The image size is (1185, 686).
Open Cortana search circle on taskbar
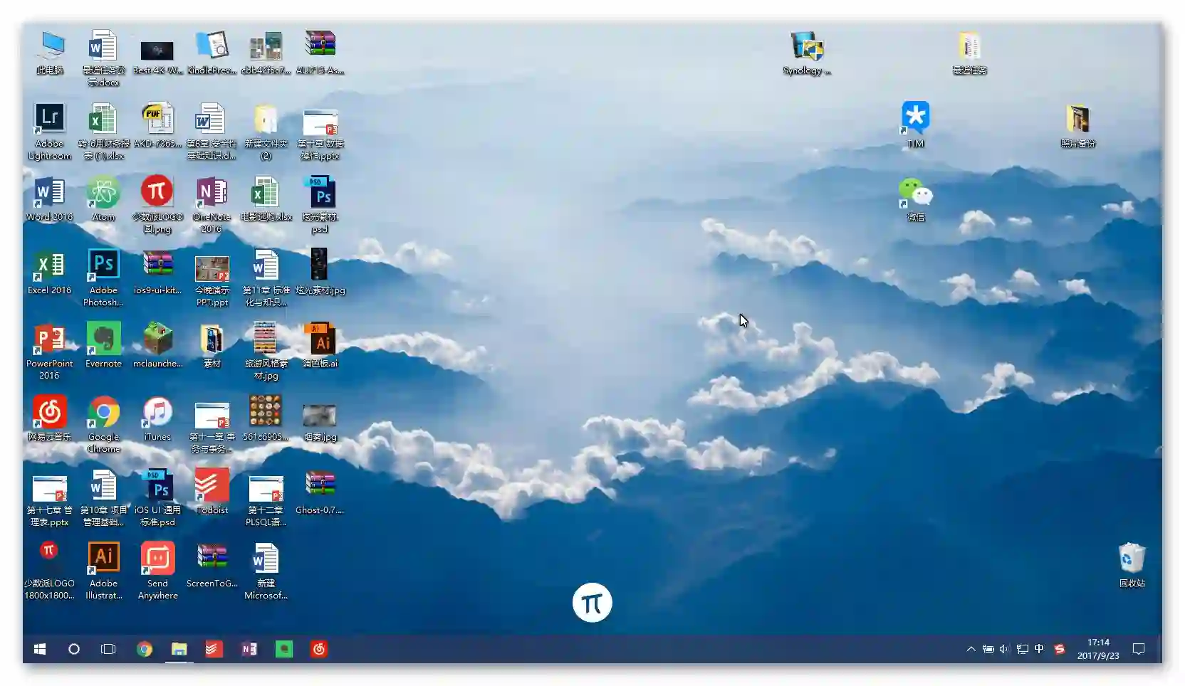(x=74, y=649)
